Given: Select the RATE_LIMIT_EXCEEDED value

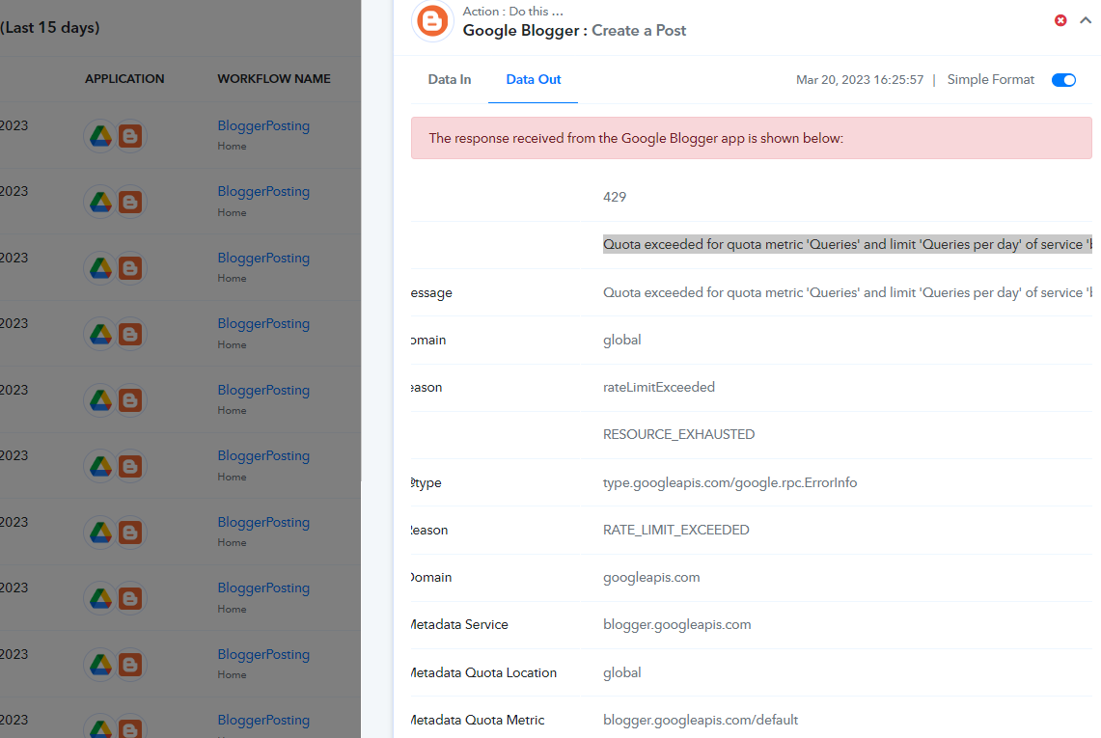Looking at the screenshot, I should pyautogui.click(x=675, y=531).
